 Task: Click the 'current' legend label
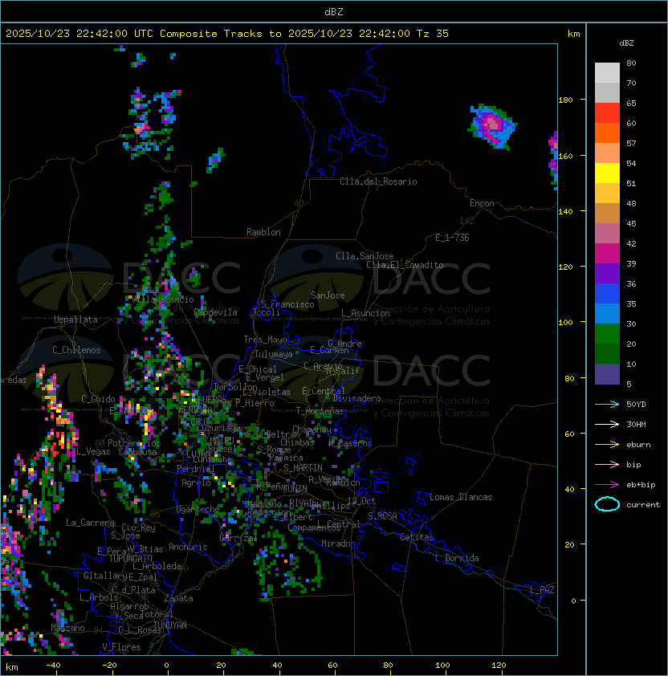click(x=643, y=504)
